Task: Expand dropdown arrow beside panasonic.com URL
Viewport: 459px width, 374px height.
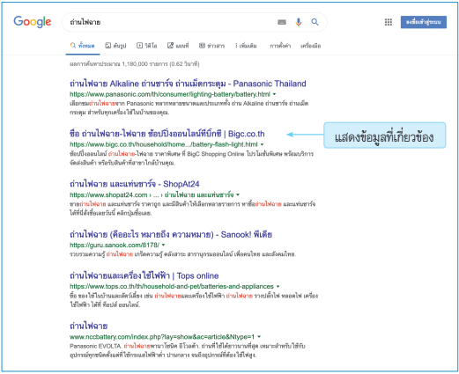Action: [x=274, y=94]
